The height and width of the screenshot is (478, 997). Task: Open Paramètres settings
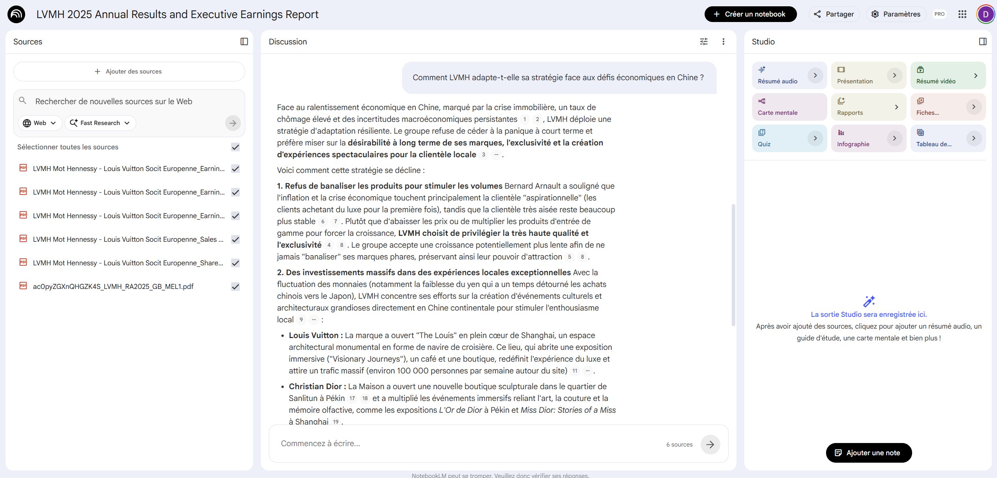[896, 14]
